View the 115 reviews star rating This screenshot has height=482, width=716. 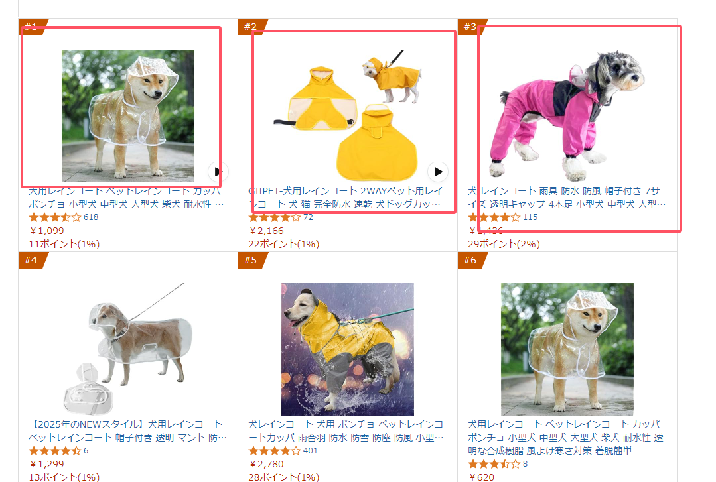(494, 217)
